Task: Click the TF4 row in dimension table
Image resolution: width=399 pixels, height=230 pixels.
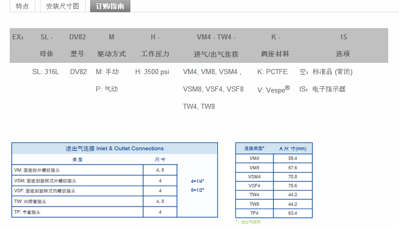Action: click(x=254, y=212)
